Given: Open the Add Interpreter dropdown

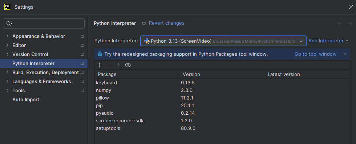Looking at the screenshot, I should (328, 41).
